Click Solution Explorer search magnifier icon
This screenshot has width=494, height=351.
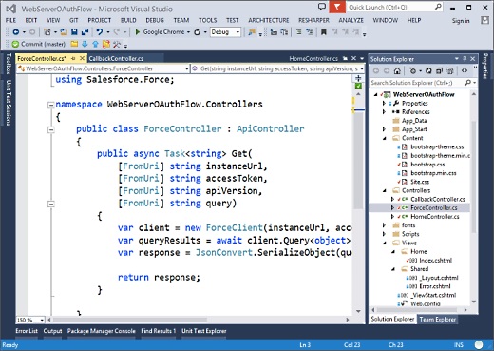coord(467,83)
